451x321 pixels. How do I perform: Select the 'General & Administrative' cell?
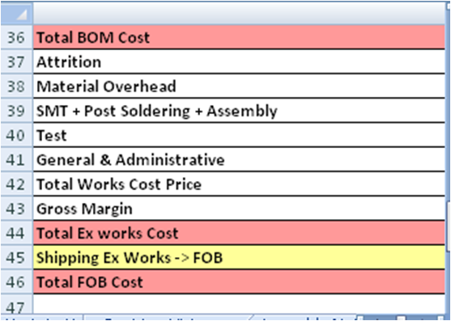[239, 159]
